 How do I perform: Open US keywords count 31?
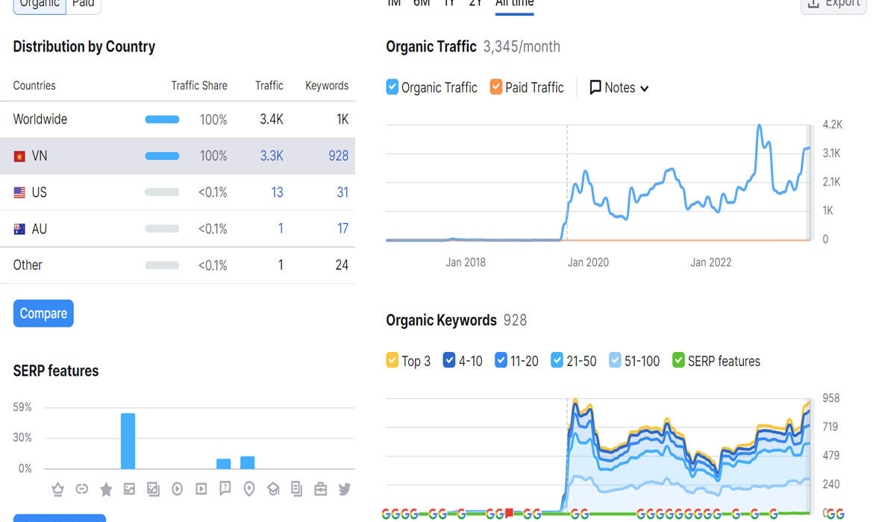tap(342, 192)
